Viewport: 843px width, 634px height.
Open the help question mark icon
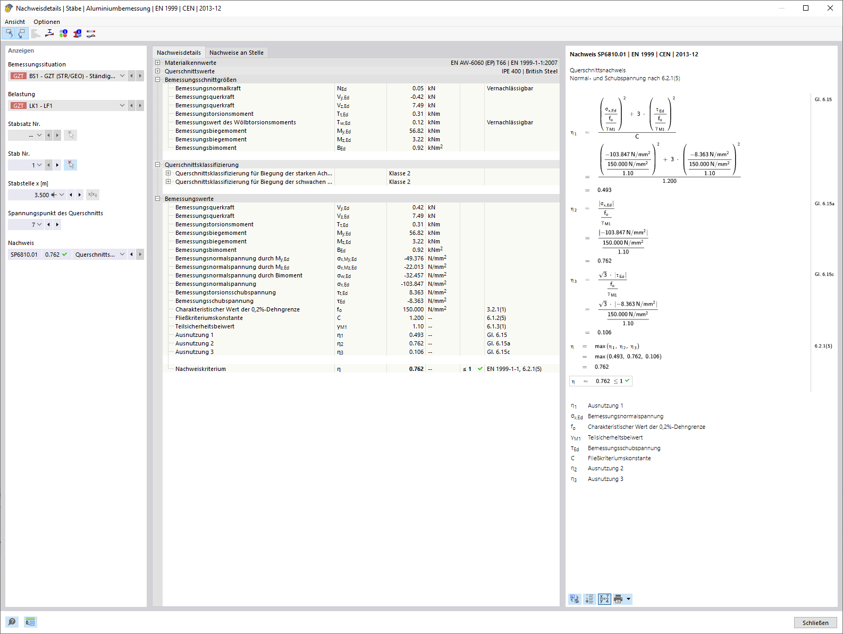(12, 622)
